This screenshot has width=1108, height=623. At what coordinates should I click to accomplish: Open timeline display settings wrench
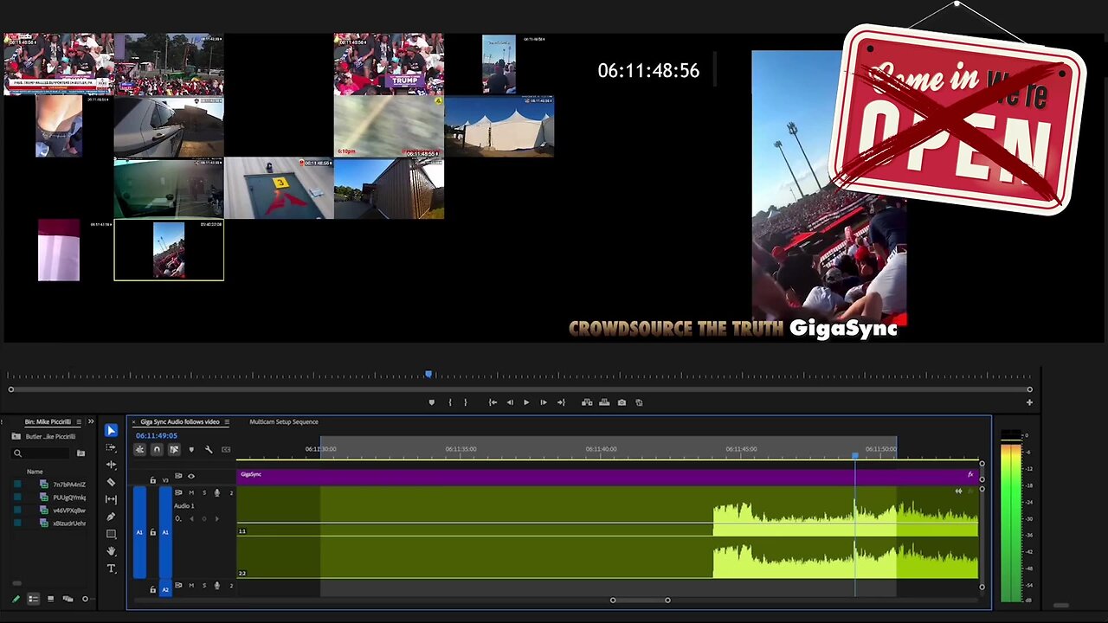pyautogui.click(x=209, y=449)
